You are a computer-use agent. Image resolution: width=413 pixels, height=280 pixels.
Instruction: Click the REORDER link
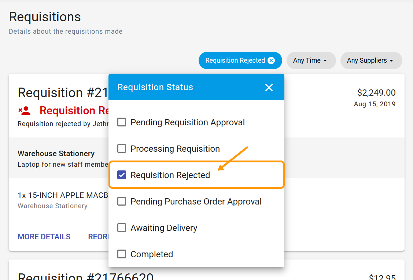click(99, 237)
